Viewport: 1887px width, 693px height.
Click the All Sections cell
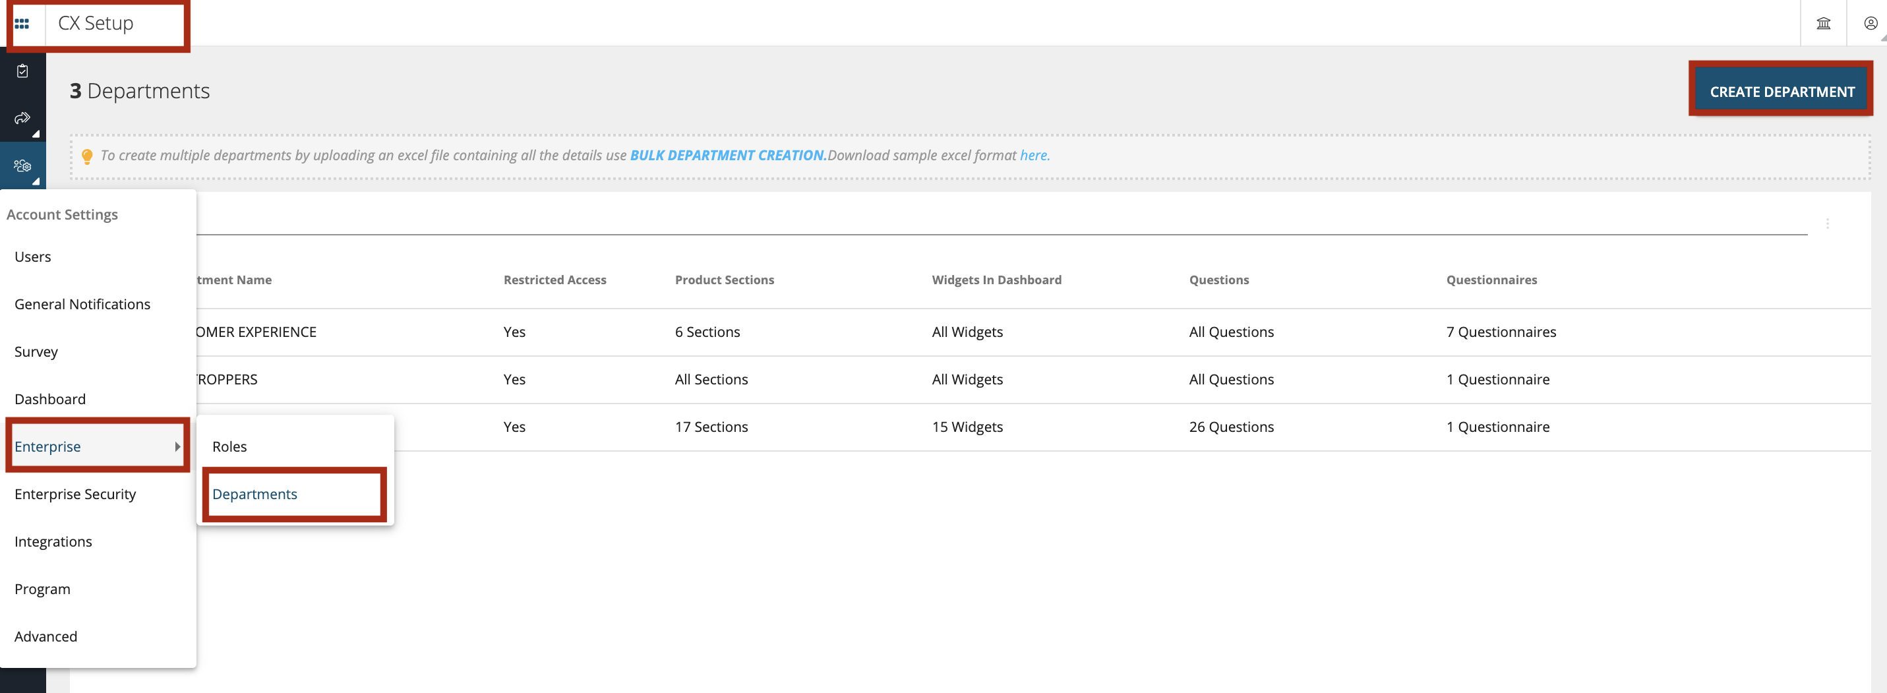coord(711,379)
